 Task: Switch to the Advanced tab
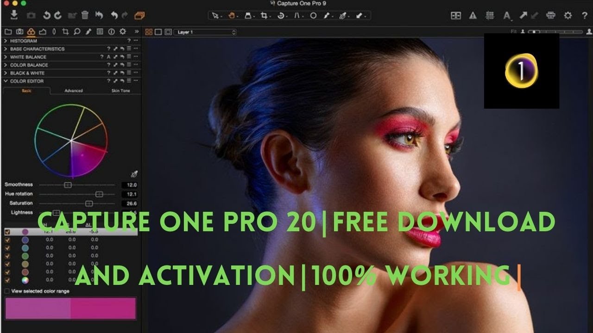[x=73, y=91]
